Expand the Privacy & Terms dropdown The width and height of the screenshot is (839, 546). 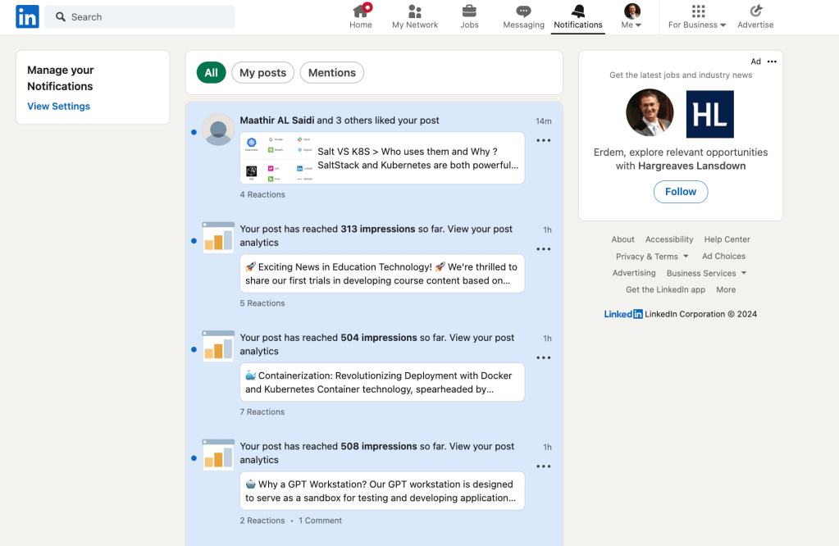click(x=652, y=257)
